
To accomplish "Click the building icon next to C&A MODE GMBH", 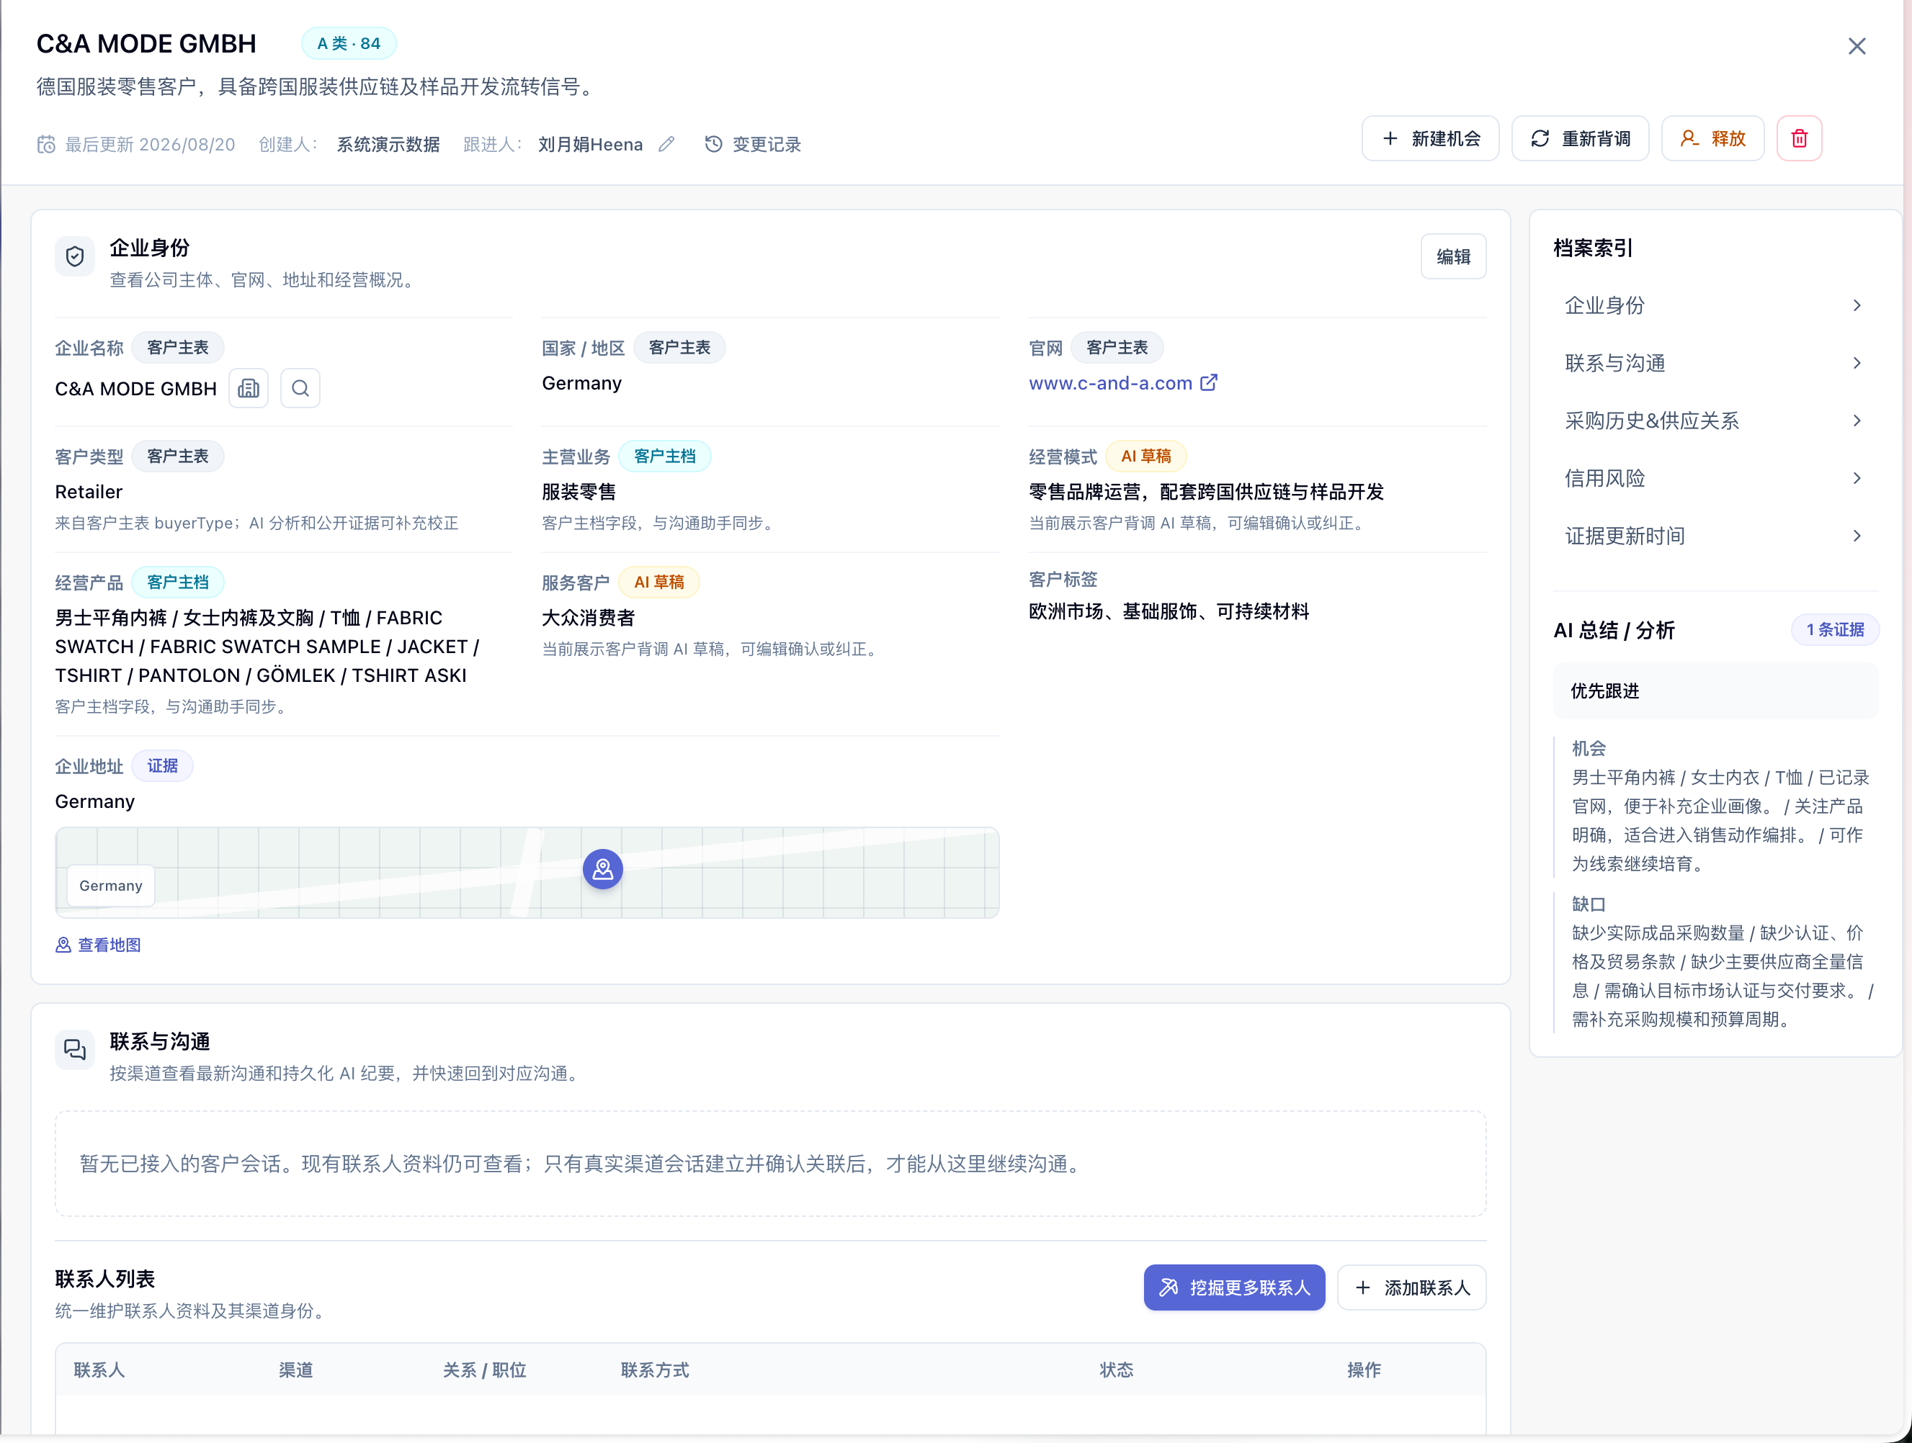I will click(248, 389).
